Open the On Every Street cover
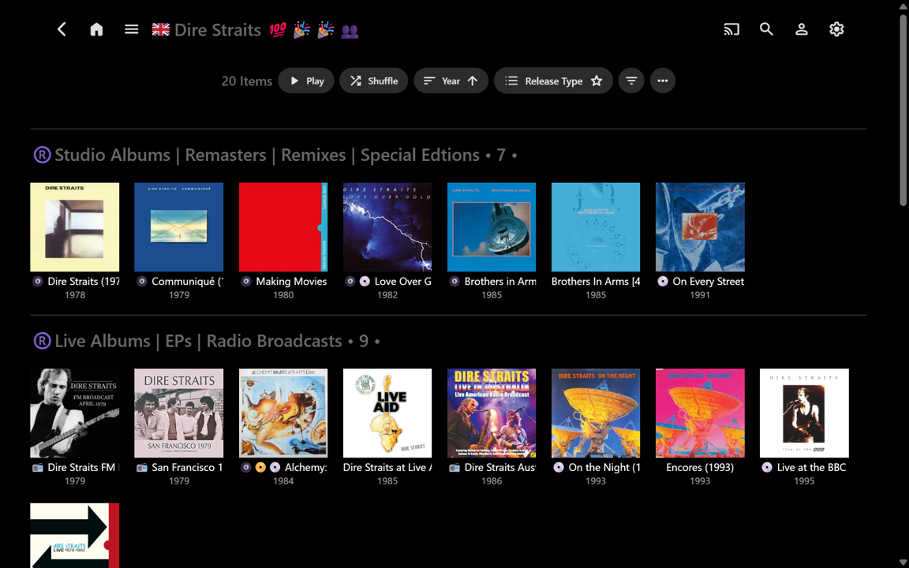909x568 pixels. [700, 227]
